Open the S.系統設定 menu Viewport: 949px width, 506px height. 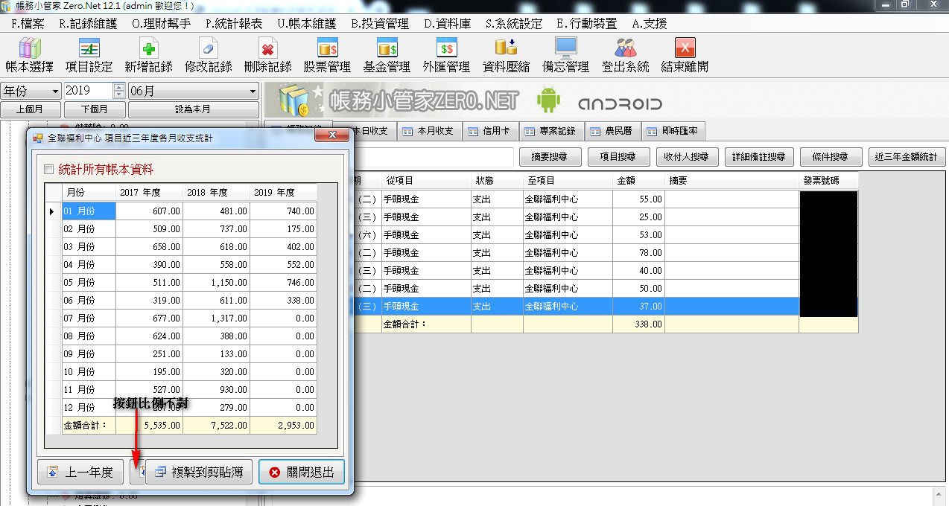[x=514, y=23]
